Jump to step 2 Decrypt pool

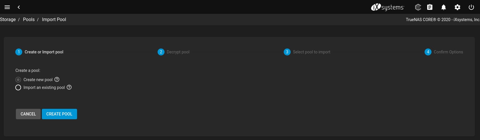click(174, 52)
